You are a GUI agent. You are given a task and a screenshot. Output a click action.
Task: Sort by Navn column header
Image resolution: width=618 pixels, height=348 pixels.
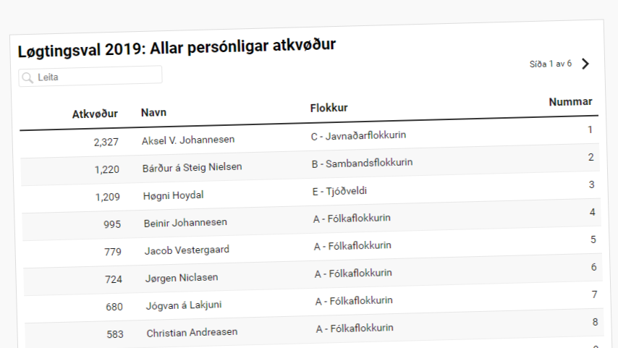pos(153,112)
